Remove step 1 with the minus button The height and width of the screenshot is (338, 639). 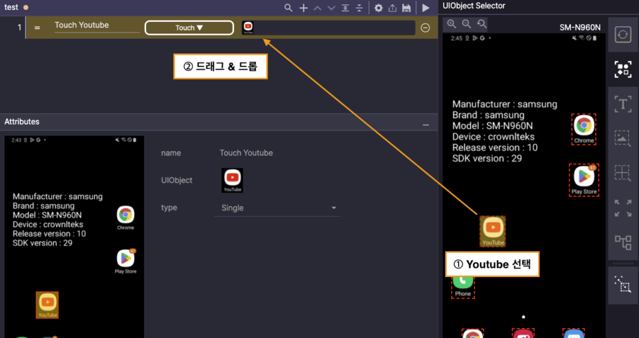[426, 28]
